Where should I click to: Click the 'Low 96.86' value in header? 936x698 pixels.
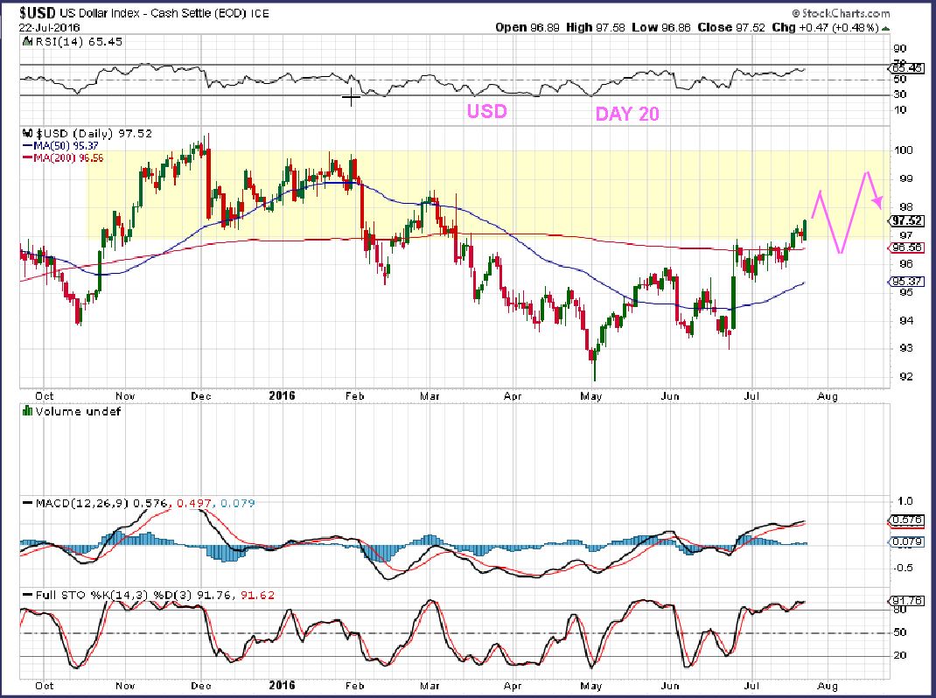[660, 27]
